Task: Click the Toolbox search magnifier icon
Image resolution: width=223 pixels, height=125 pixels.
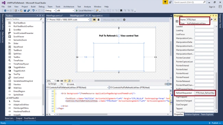Action: tap(41, 19)
